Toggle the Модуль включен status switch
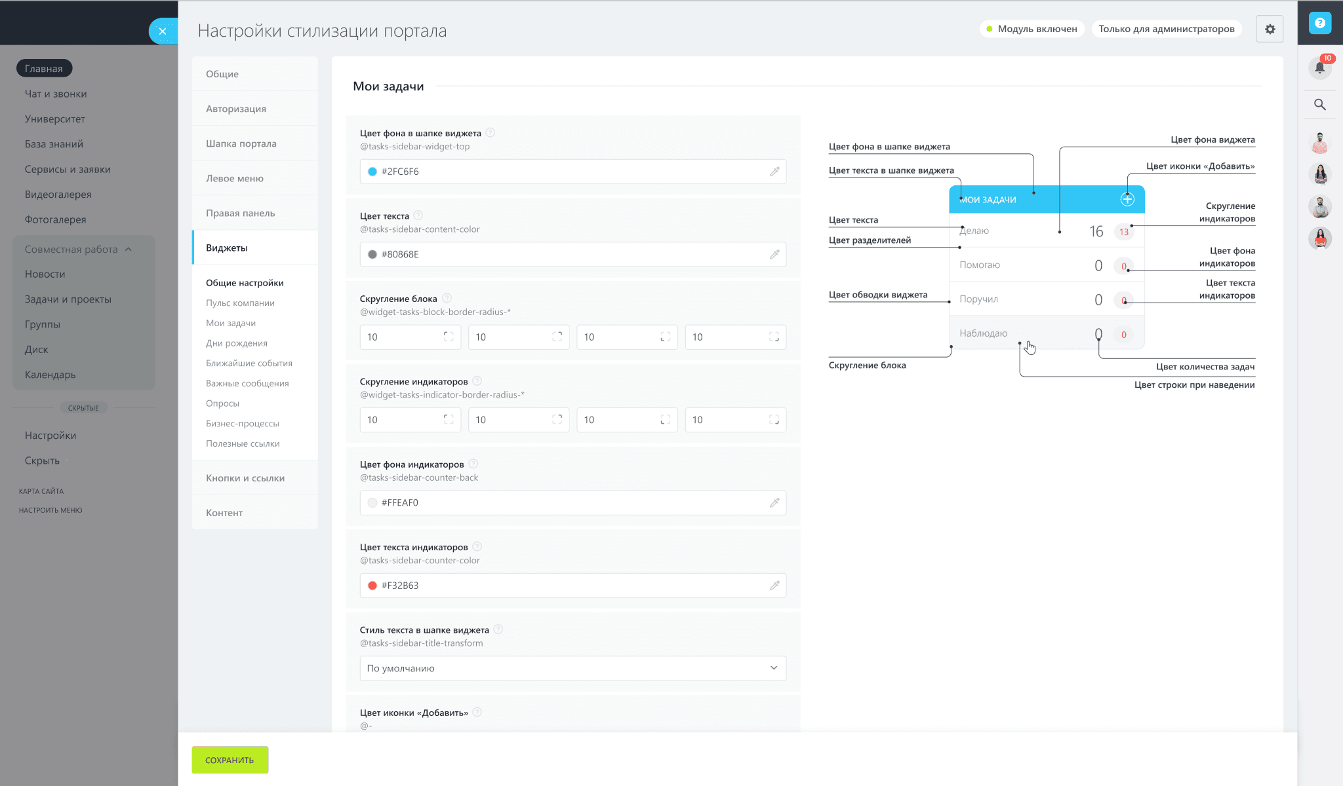Screen dimensions: 1343x786 pos(1032,29)
